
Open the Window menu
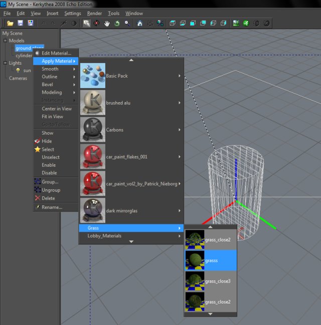coord(134,14)
